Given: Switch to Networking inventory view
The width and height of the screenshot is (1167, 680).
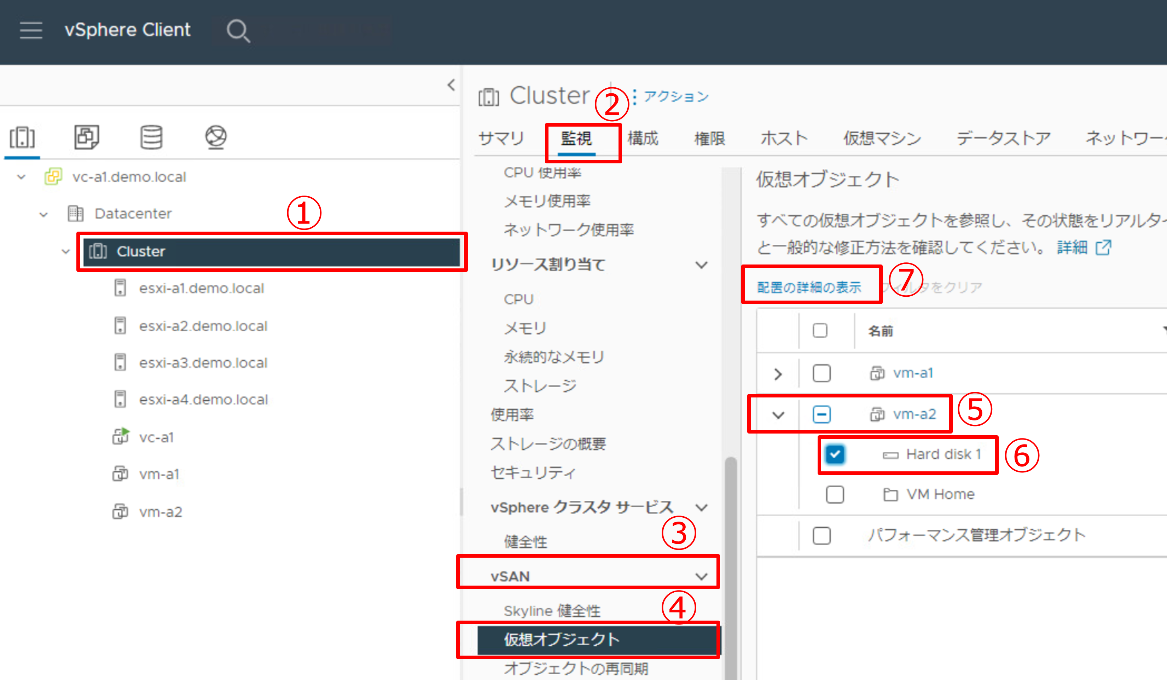Looking at the screenshot, I should pos(216,137).
